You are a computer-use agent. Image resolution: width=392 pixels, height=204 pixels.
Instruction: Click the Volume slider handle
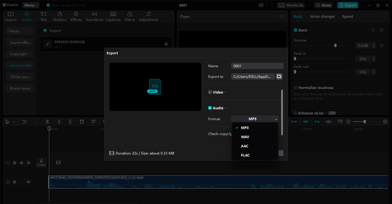coord(335,46)
